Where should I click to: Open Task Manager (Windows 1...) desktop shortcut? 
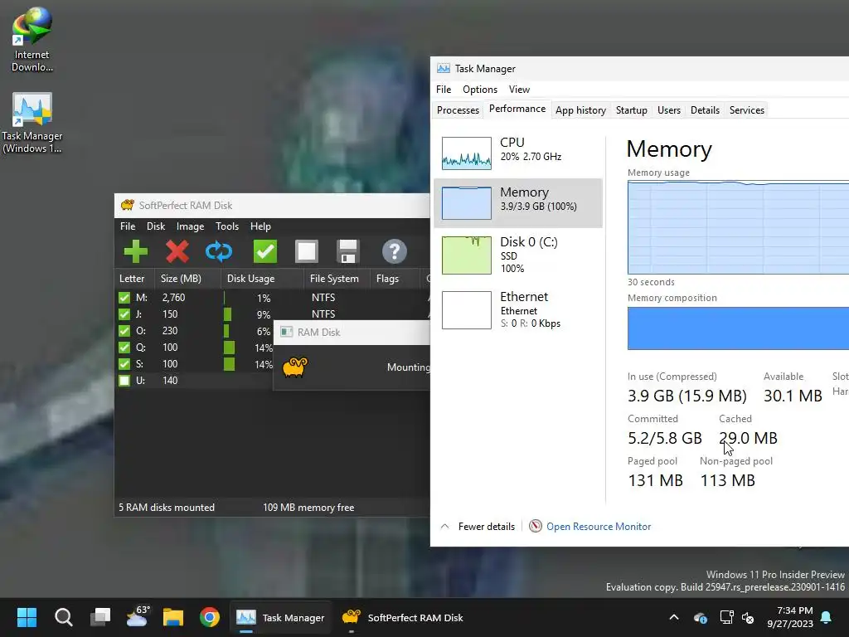click(x=32, y=124)
